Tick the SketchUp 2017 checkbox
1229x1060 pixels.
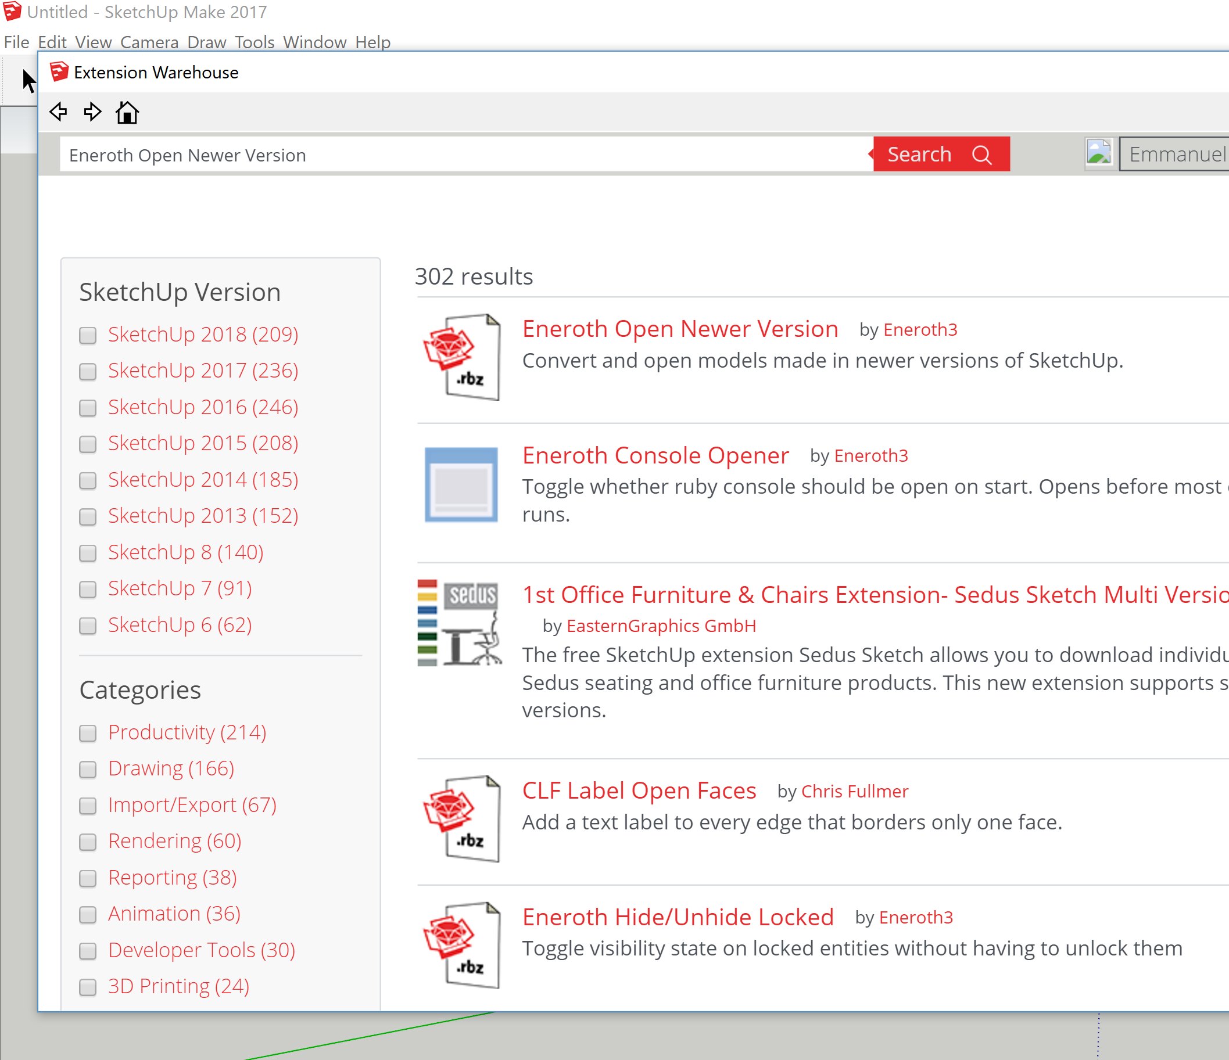88,371
